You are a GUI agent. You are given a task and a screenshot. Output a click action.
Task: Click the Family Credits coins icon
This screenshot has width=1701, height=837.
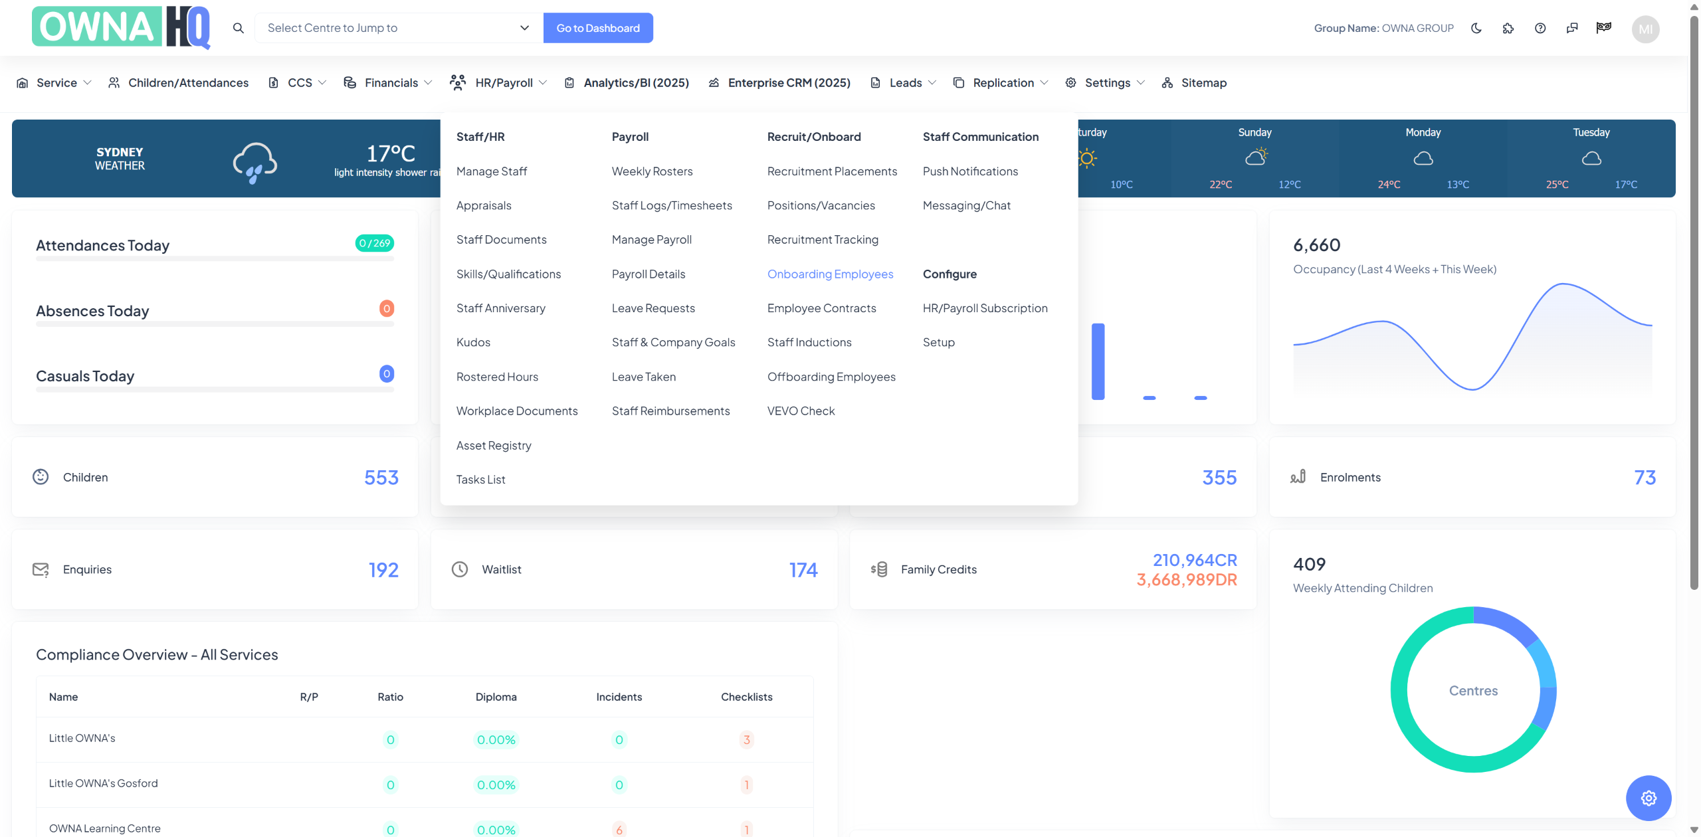click(879, 569)
